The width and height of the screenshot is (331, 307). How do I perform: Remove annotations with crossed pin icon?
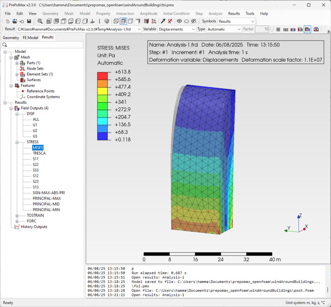(x=170, y=21)
